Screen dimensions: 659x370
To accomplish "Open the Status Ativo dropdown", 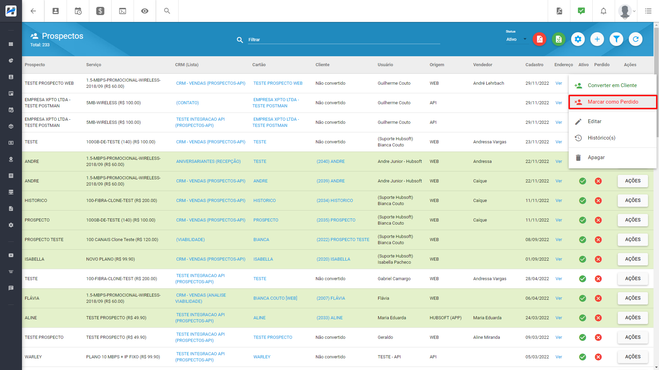I will (516, 39).
